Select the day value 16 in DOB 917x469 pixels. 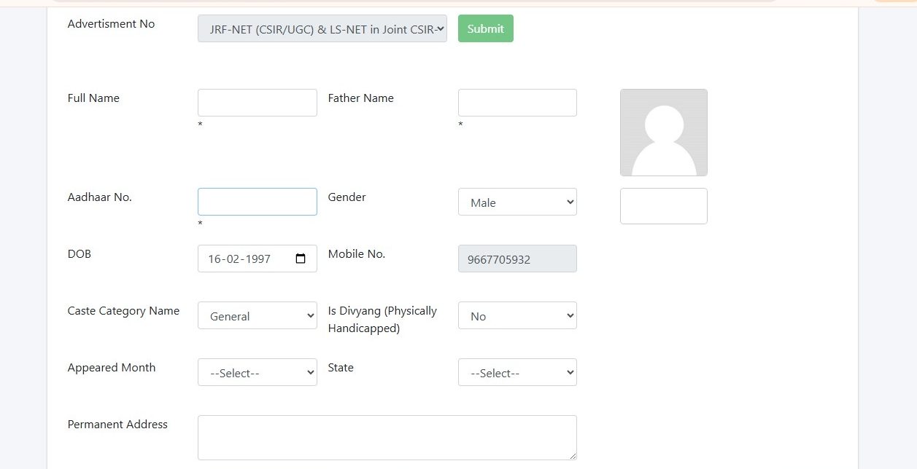point(214,259)
